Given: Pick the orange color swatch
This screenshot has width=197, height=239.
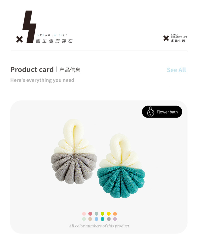Looking at the screenshot, I should (x=115, y=214).
